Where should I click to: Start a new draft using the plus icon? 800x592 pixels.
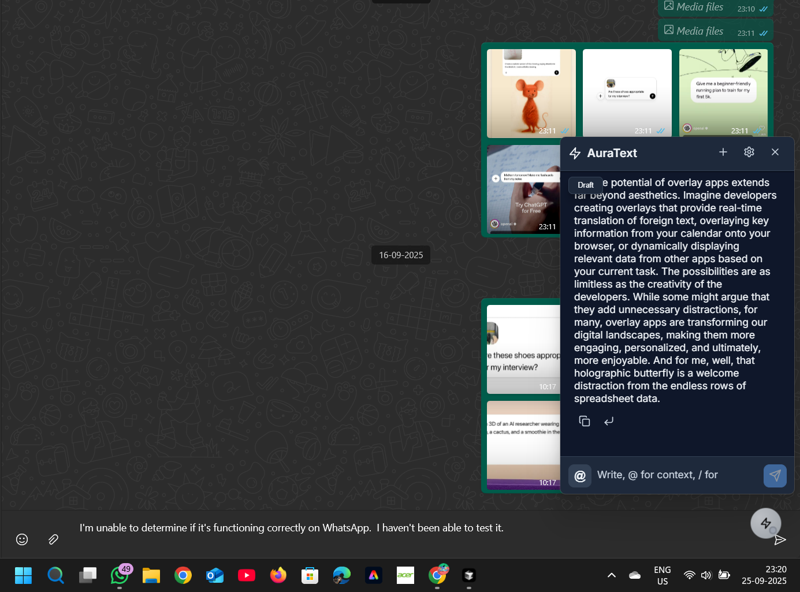coord(723,152)
